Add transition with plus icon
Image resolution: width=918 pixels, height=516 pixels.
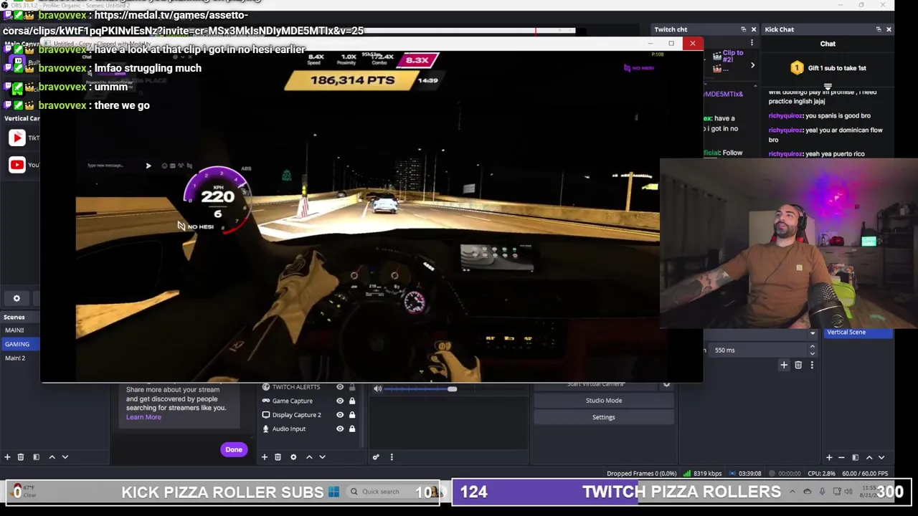pos(784,365)
